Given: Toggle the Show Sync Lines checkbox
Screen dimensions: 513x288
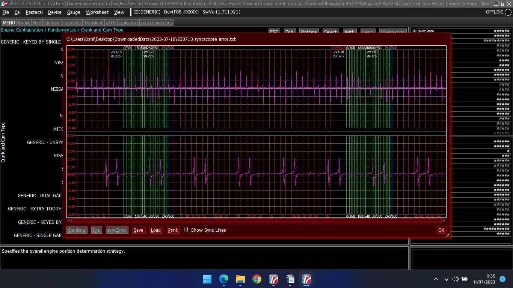Looking at the screenshot, I should click(186, 230).
